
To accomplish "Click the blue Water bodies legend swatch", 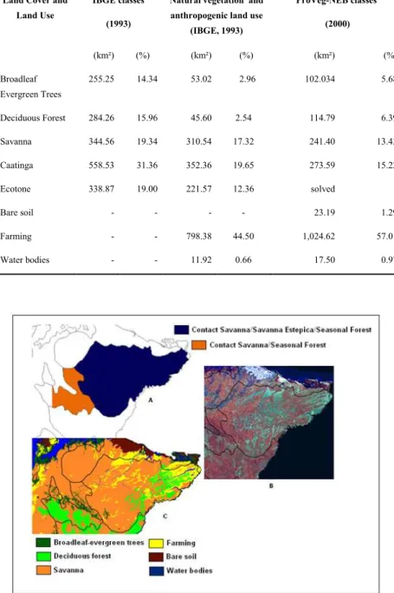I will pos(156,570).
